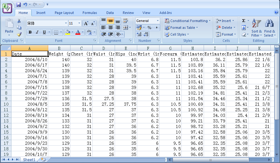Open the font name dropdown

pos(66,23)
